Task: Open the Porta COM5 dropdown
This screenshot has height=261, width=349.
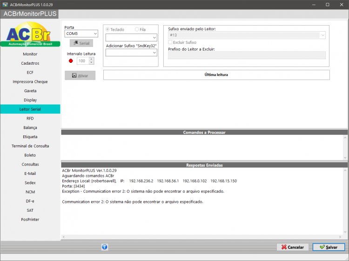Action: [x=95, y=33]
